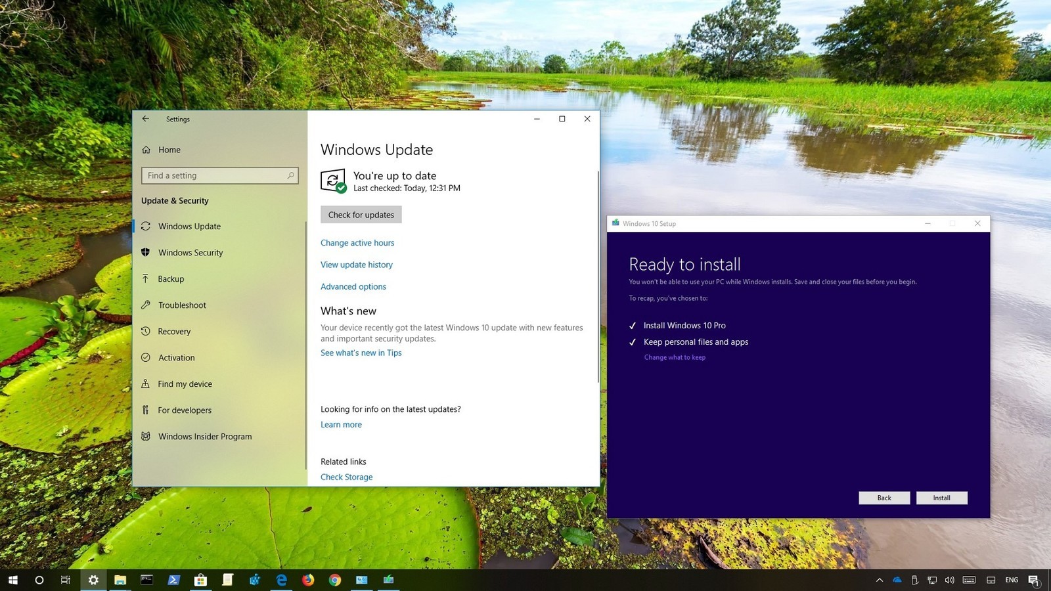Click Install in the Windows 10 Setup window
Screen dimensions: 1051x591
942,498
